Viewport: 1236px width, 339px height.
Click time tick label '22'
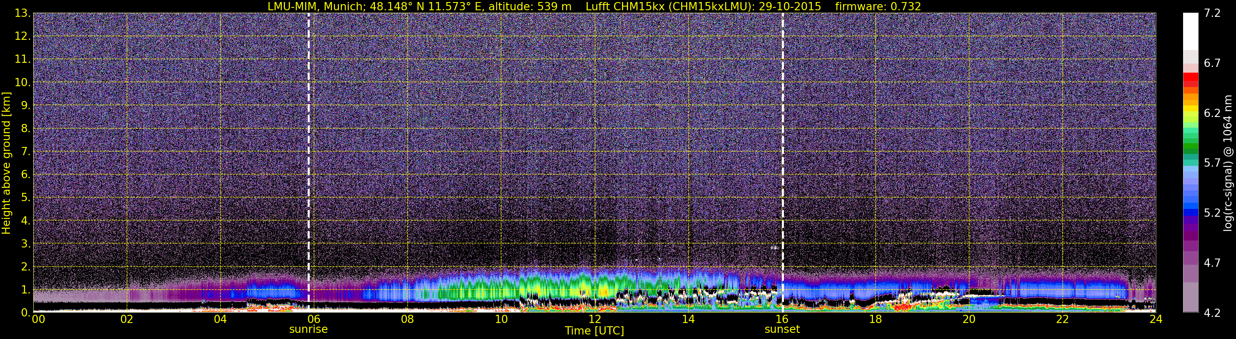click(1062, 320)
